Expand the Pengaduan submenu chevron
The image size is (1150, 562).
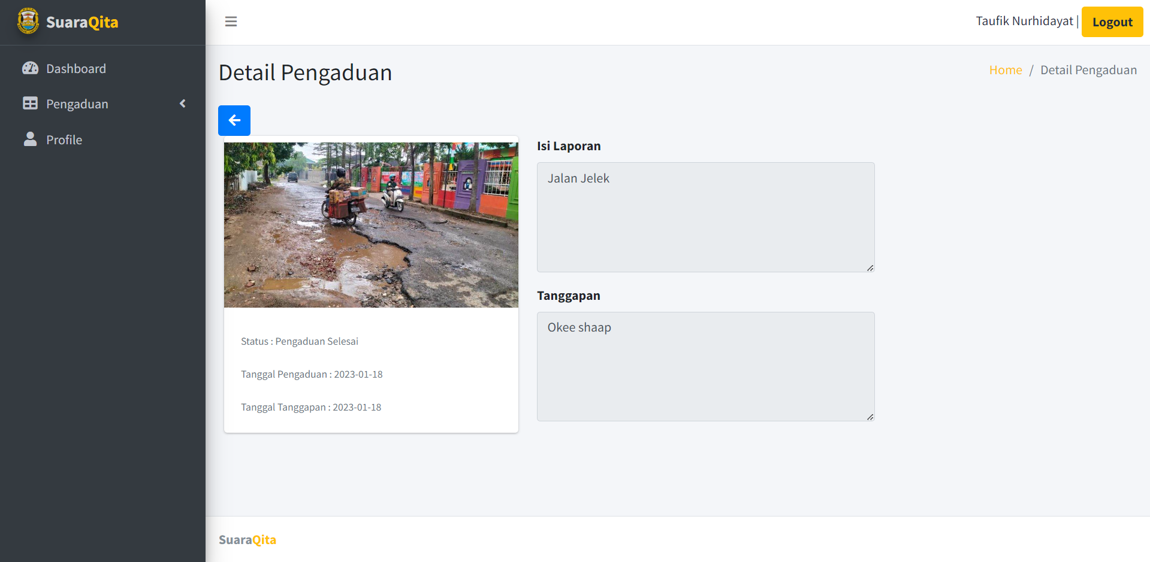183,104
